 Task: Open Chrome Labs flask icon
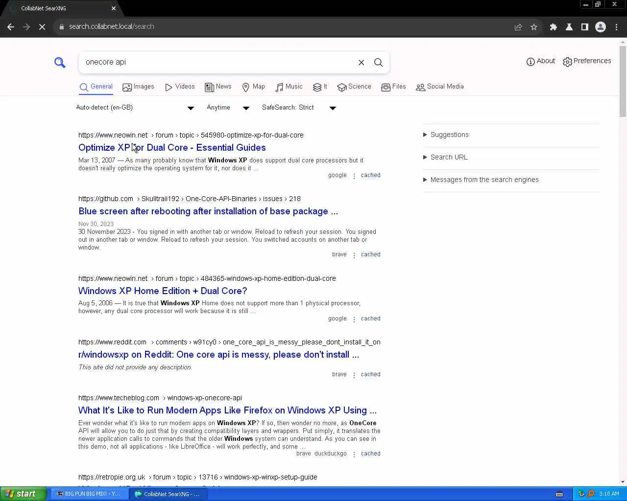pyautogui.click(x=569, y=27)
